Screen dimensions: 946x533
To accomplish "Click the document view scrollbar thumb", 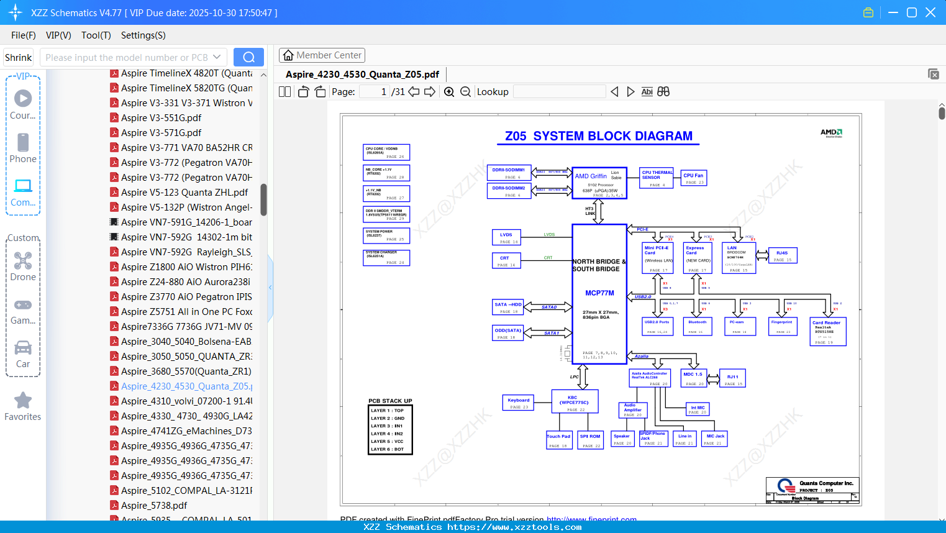I will 942,113.
